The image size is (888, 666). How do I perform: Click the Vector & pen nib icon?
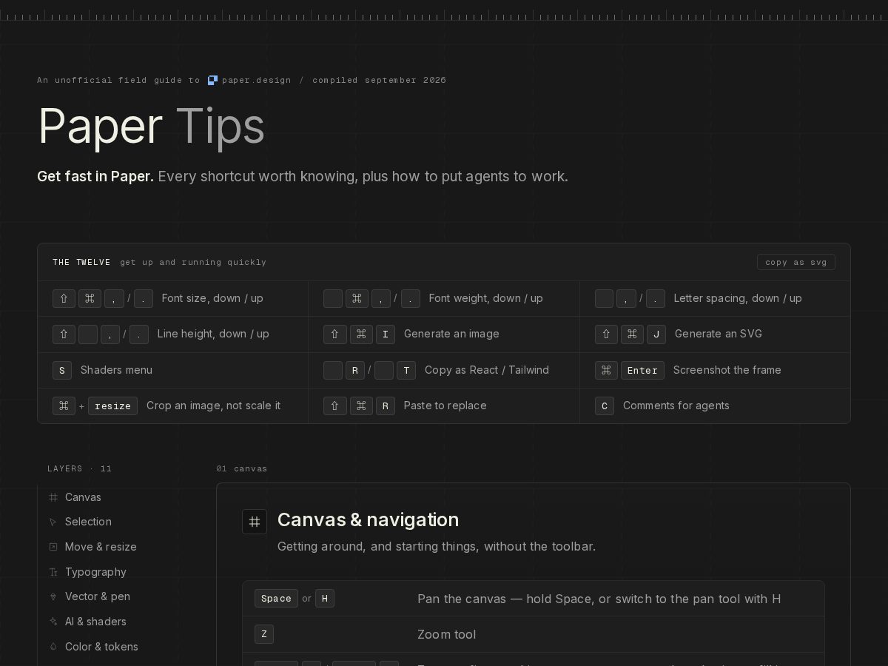pos(53,596)
